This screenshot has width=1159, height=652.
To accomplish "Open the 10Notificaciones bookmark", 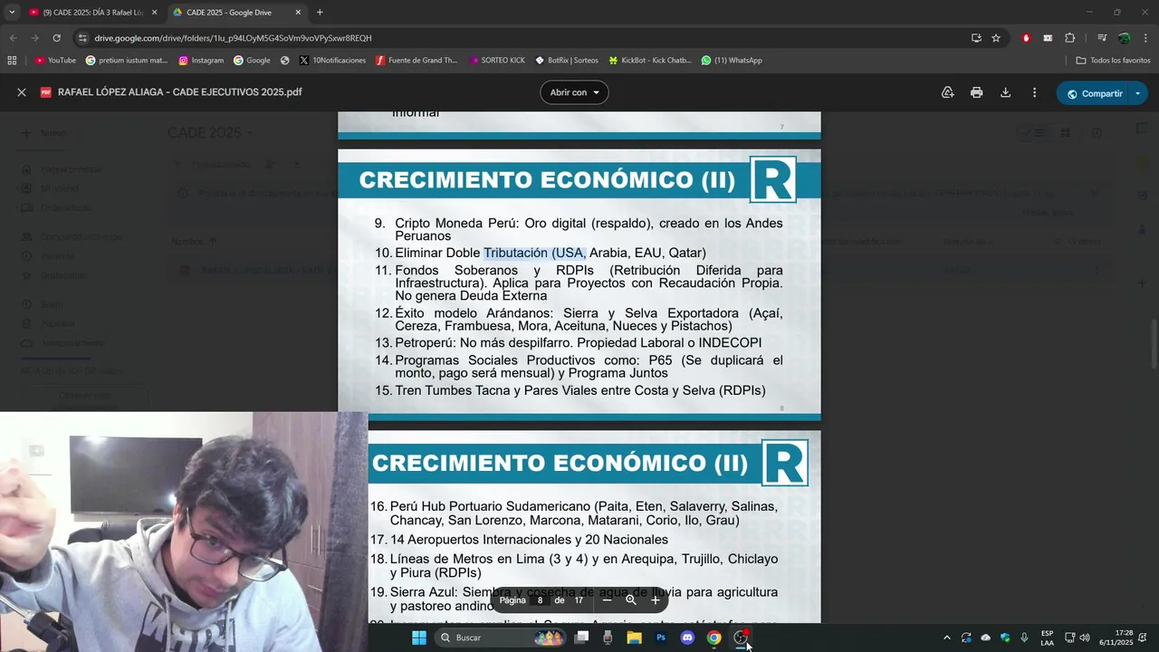I will 332,61.
